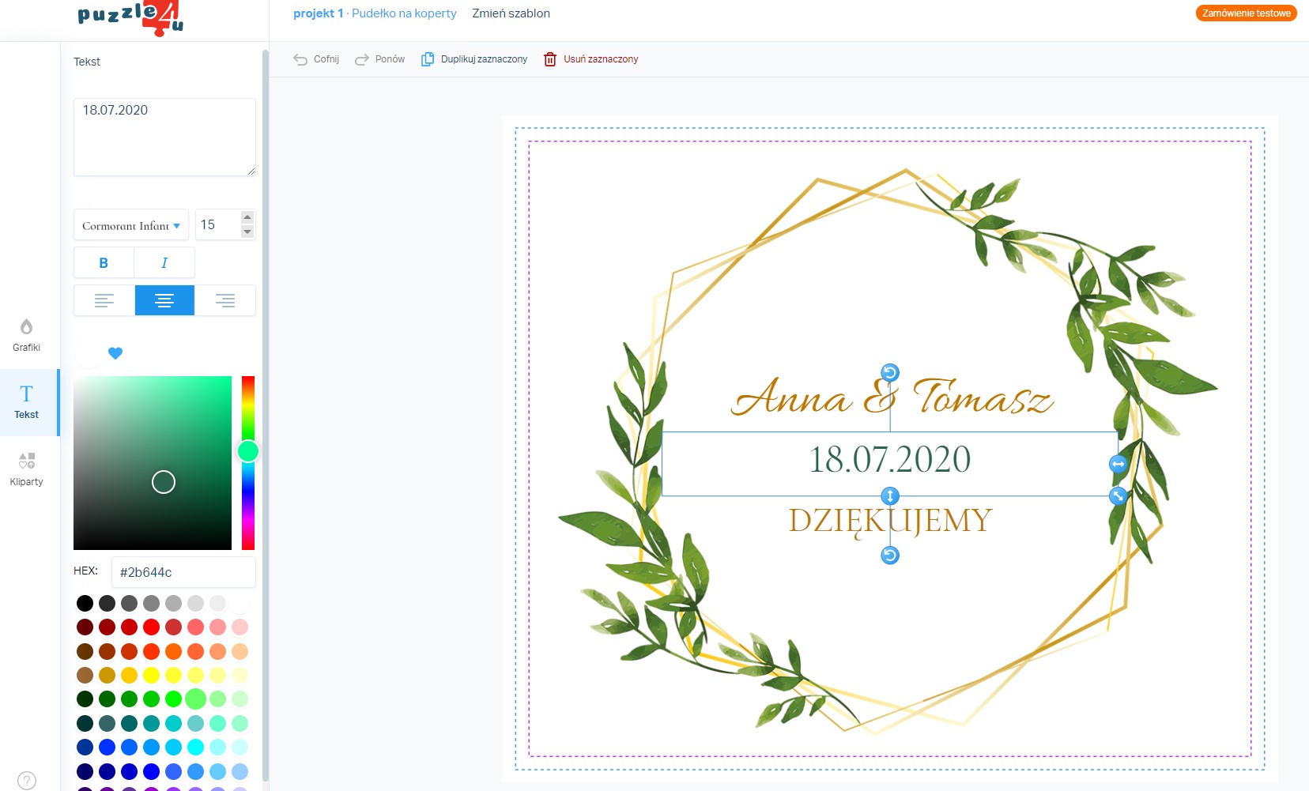Click the Usuń zaznaczony label

pyautogui.click(x=601, y=59)
